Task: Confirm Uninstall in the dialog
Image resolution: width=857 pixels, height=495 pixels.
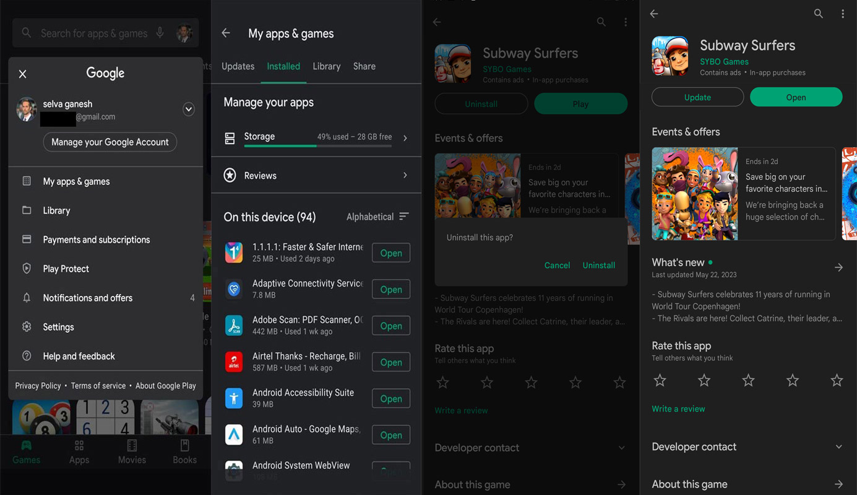Action: coord(599,265)
